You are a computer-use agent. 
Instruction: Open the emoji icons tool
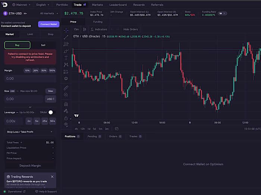(x=66, y=79)
